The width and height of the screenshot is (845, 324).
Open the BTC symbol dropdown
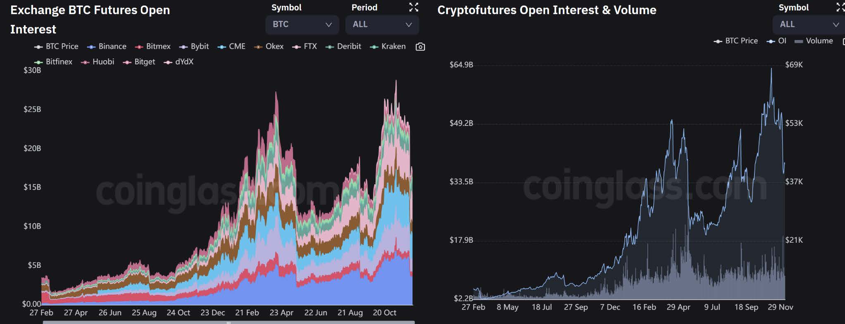302,24
